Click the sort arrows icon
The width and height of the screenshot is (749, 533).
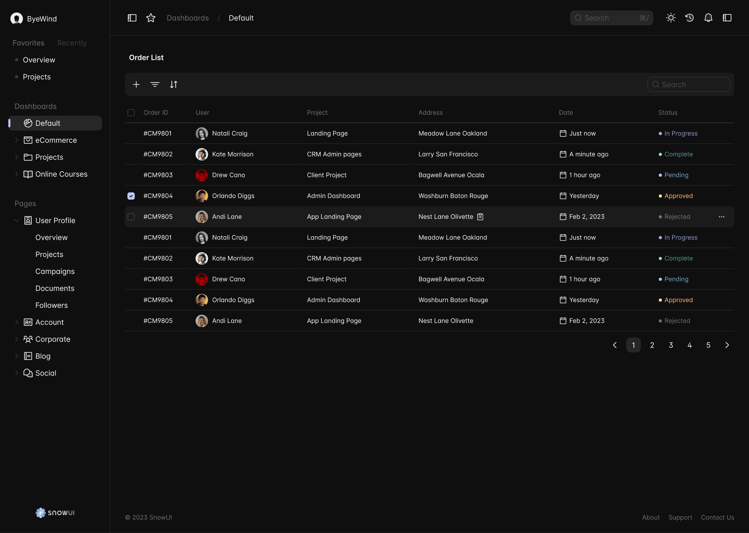coord(174,85)
